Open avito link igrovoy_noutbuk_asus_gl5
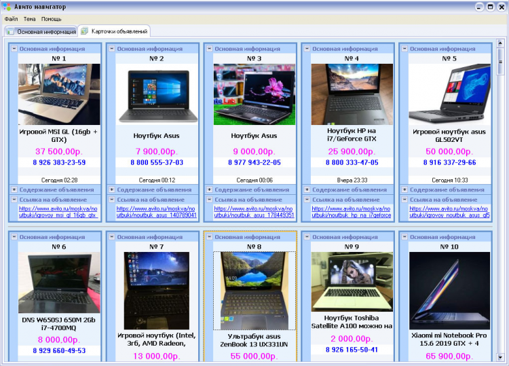Image resolution: width=509 pixels, height=366 pixels. tap(449, 212)
